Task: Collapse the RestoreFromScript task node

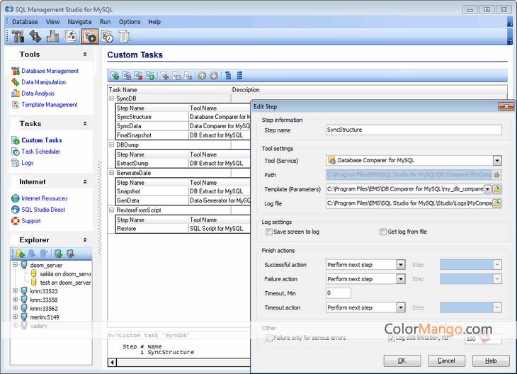Action: 111,210
